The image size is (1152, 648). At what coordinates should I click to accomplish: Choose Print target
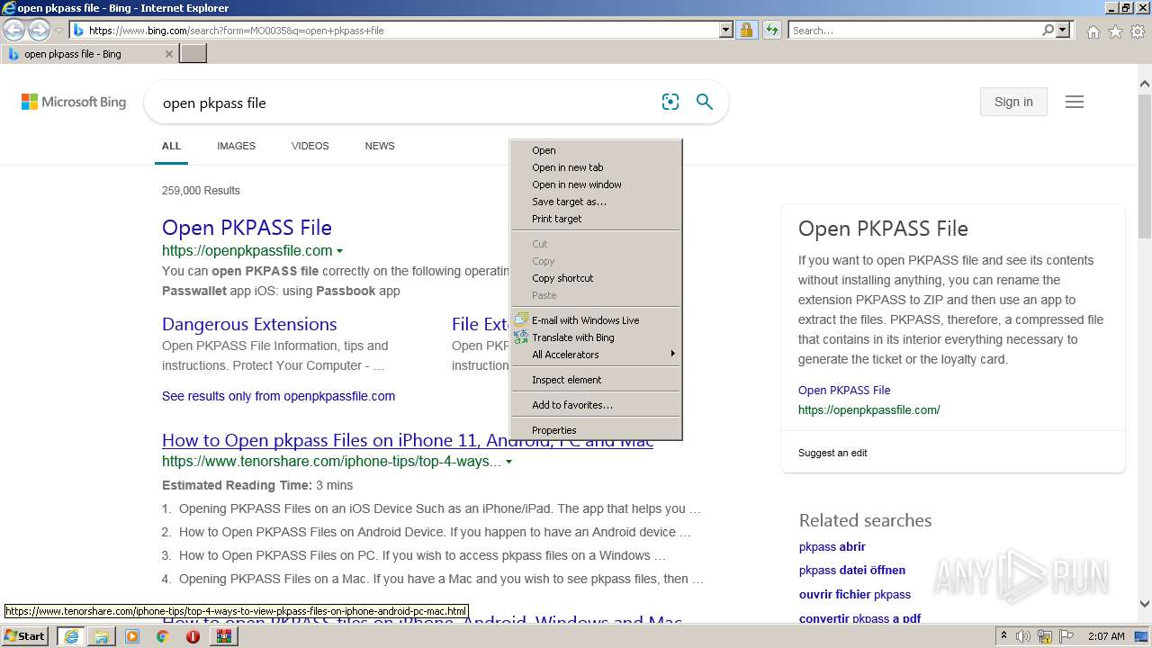click(596, 219)
